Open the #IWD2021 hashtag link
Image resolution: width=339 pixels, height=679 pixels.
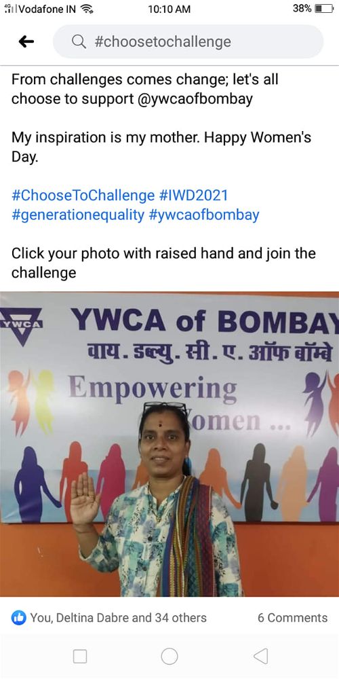[193, 195]
